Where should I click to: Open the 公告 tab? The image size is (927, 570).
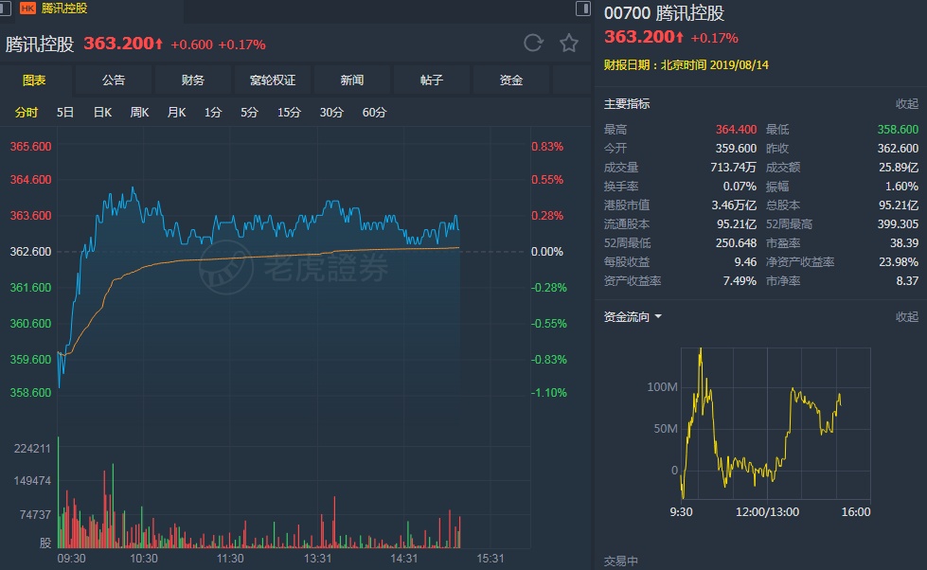click(x=114, y=80)
